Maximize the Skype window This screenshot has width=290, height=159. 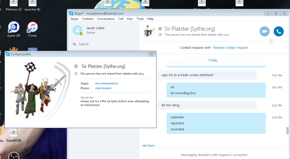[276, 14]
